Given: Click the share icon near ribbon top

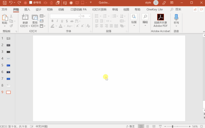Looking at the screenshot, I should 195,9.
